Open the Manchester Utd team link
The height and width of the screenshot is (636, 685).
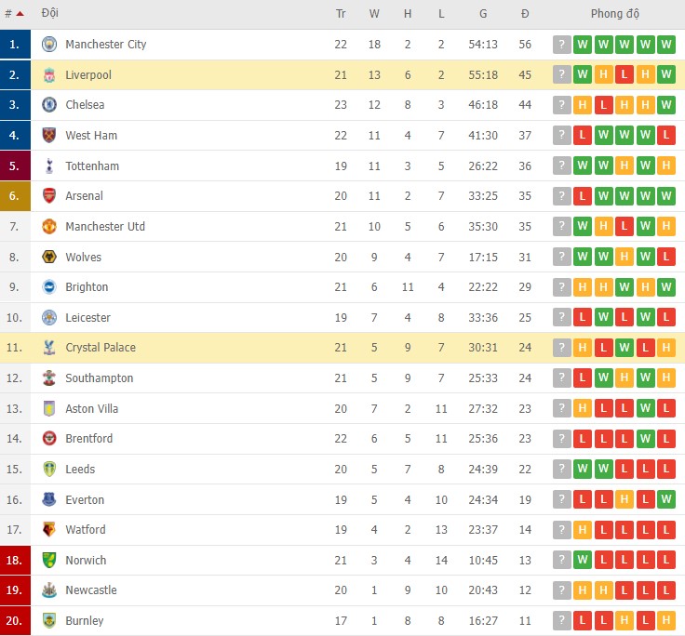tap(105, 227)
